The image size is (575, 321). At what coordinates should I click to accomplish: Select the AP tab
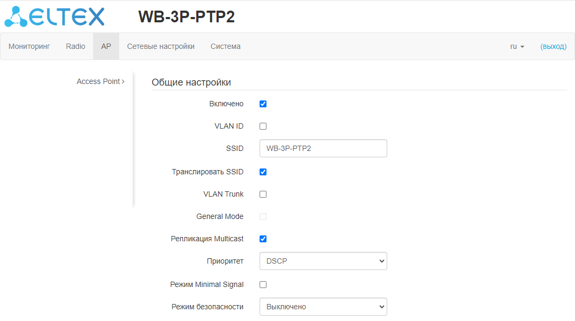(106, 47)
